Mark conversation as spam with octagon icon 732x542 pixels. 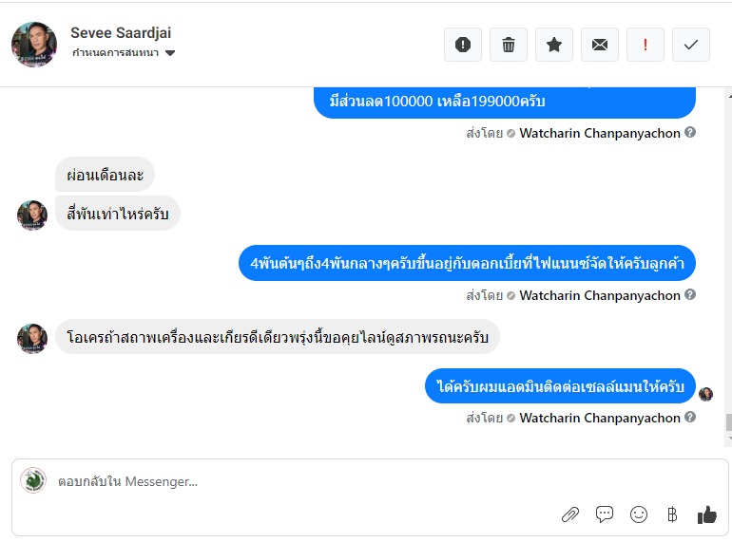(463, 45)
